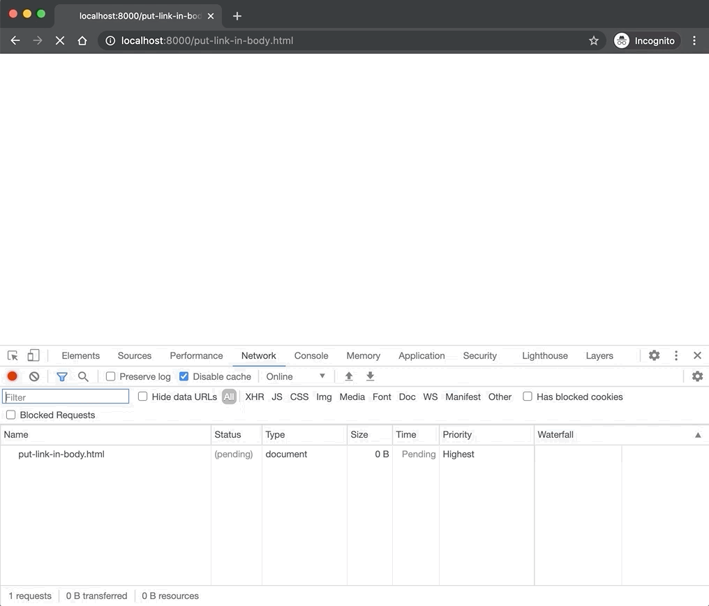Click the browser forward arrow
The image size is (709, 606).
(x=38, y=40)
